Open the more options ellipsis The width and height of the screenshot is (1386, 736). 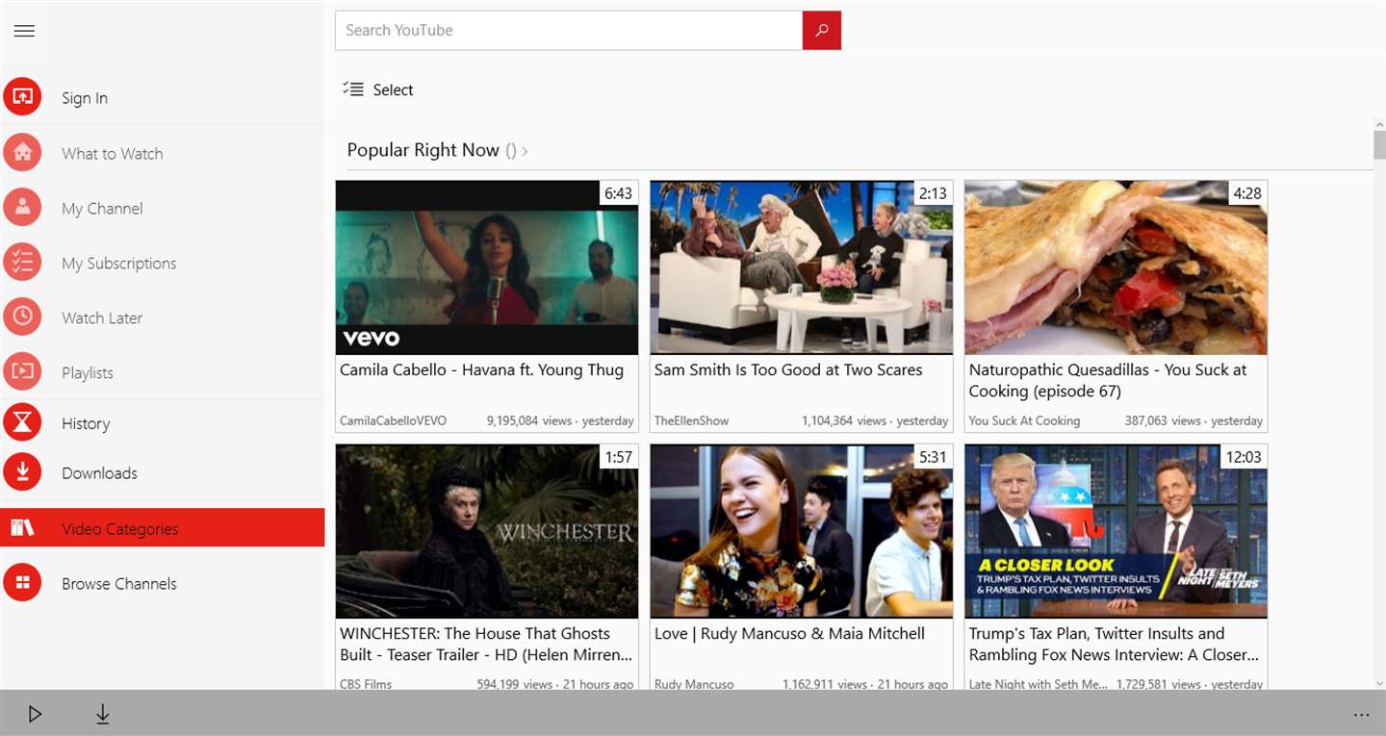pyautogui.click(x=1361, y=715)
